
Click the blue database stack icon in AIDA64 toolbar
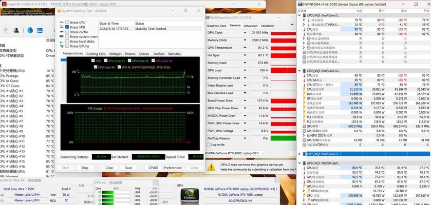click(x=40, y=30)
